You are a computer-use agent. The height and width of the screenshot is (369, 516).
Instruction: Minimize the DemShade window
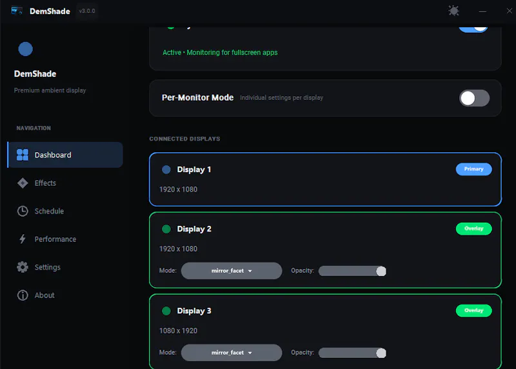(482, 11)
